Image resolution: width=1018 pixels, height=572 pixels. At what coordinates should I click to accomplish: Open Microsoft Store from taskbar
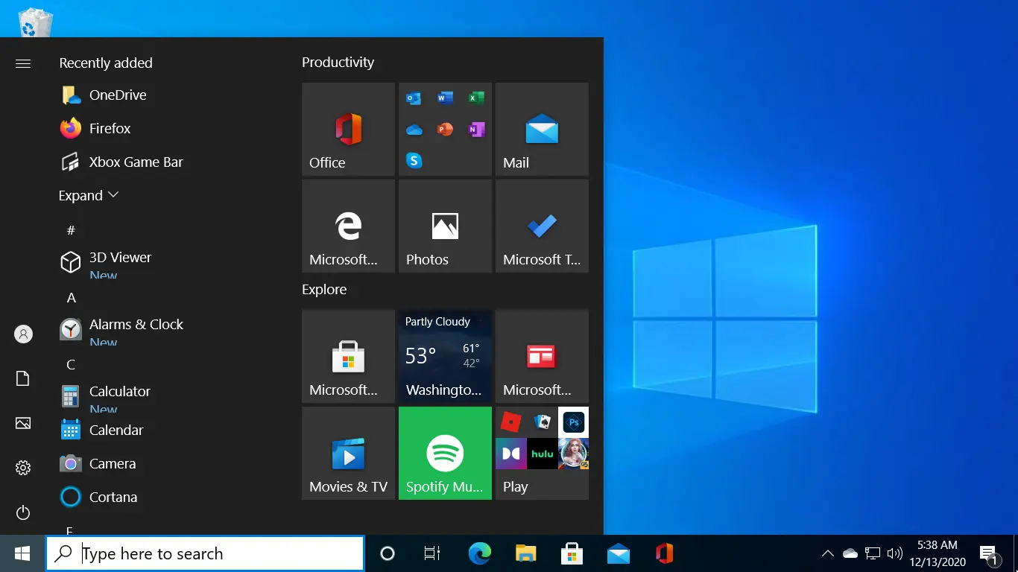572,553
